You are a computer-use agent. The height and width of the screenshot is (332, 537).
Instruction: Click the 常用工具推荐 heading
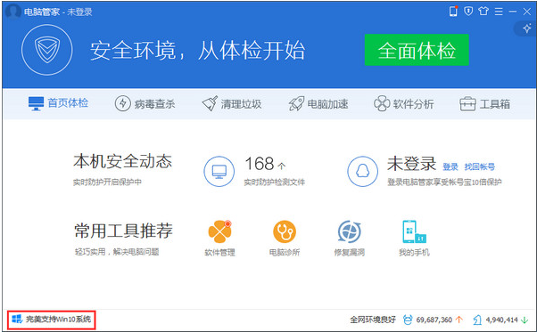(x=123, y=231)
